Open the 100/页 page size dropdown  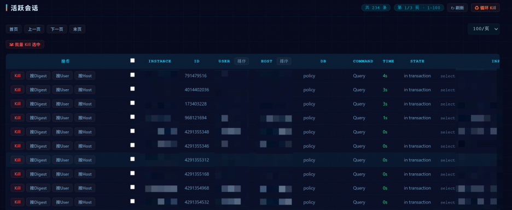[484, 29]
